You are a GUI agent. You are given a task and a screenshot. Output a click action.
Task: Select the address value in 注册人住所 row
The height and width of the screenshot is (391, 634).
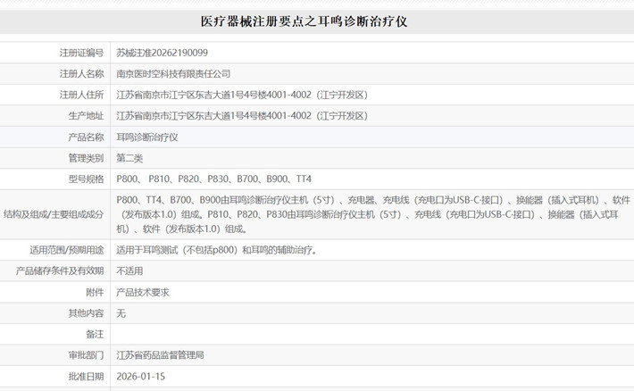pos(242,95)
